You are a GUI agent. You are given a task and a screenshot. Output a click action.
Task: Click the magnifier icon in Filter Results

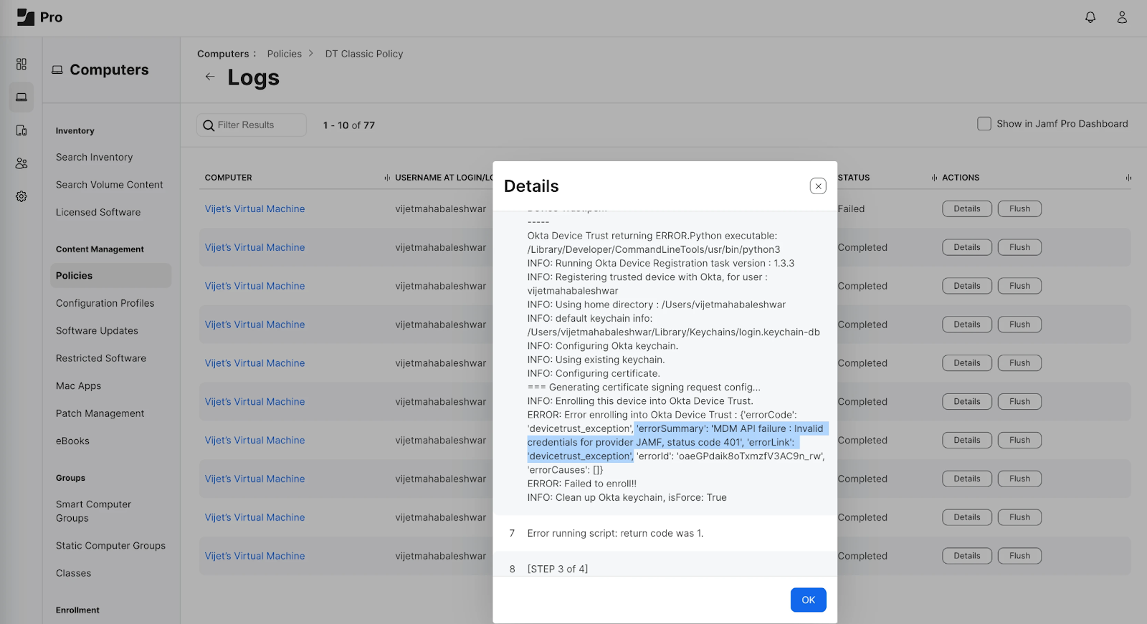[209, 125]
